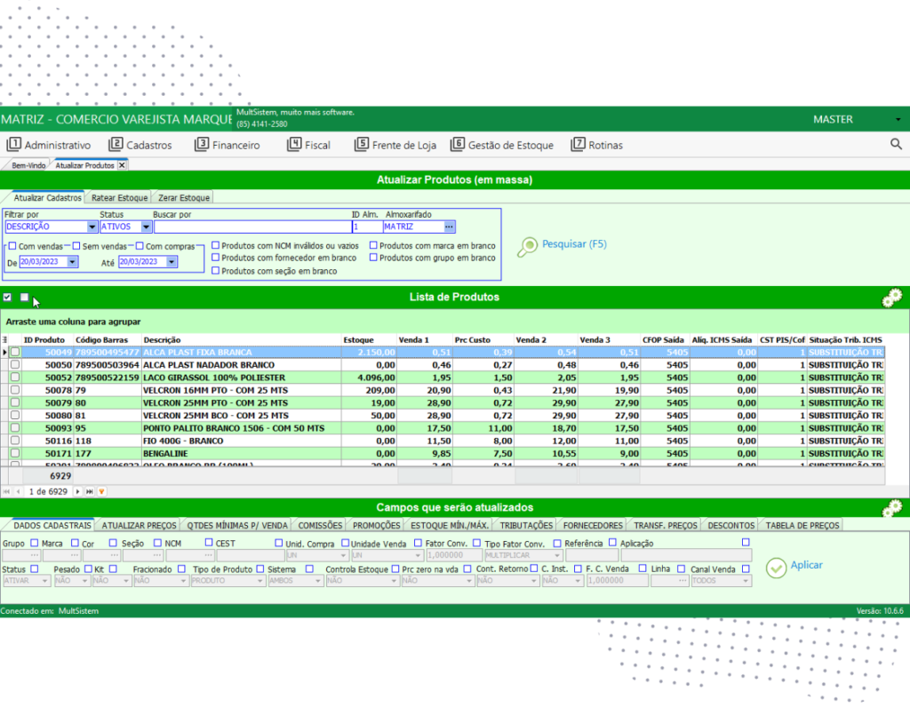The width and height of the screenshot is (910, 724).
Task: Click the select-all checked box icon above list
Action: [7, 298]
